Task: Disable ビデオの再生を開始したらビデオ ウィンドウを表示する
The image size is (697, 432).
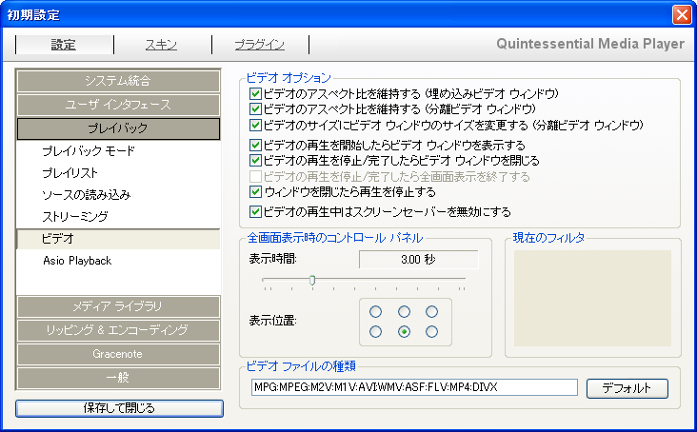Action: pyautogui.click(x=255, y=146)
